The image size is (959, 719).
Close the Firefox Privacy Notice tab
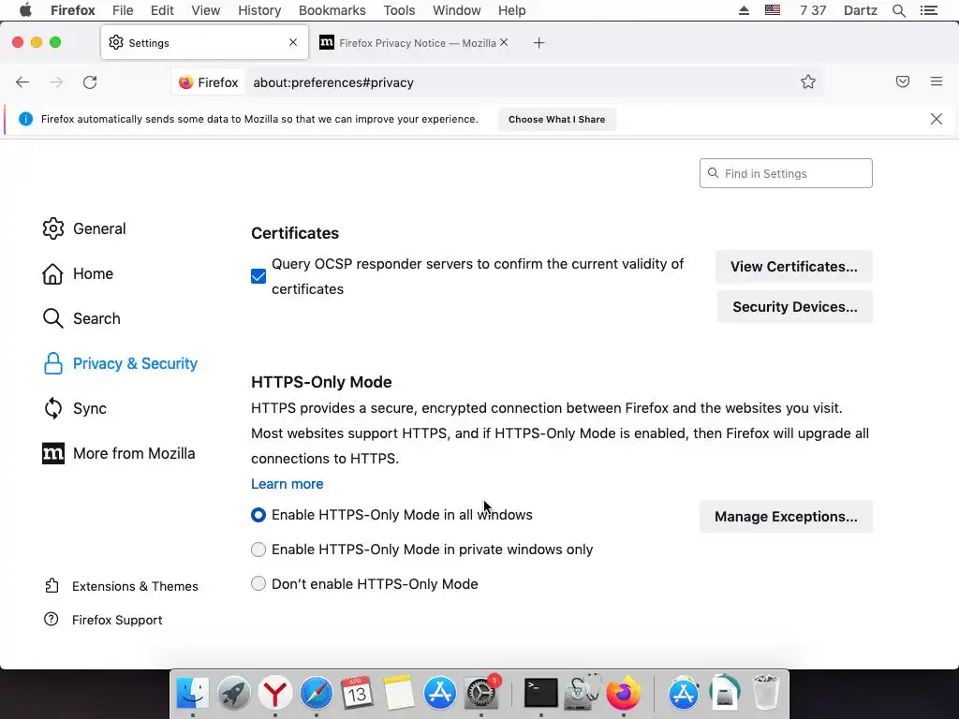coord(504,42)
